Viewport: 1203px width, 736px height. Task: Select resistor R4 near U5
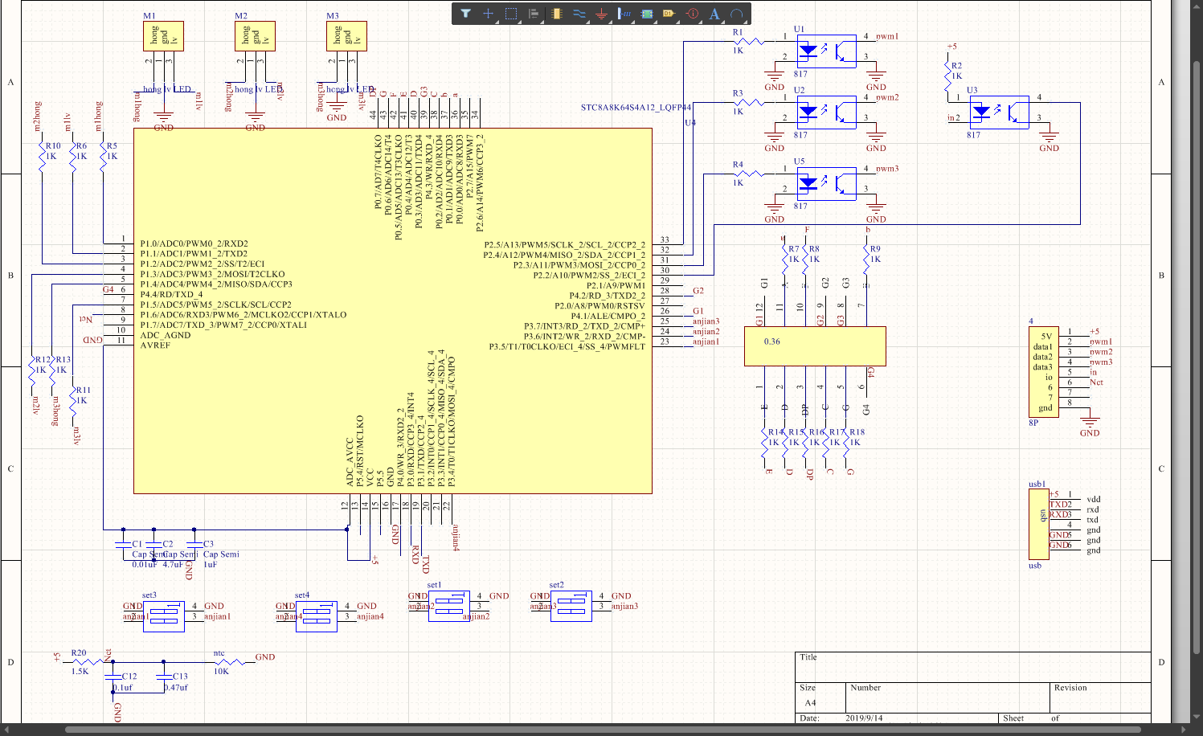748,173
